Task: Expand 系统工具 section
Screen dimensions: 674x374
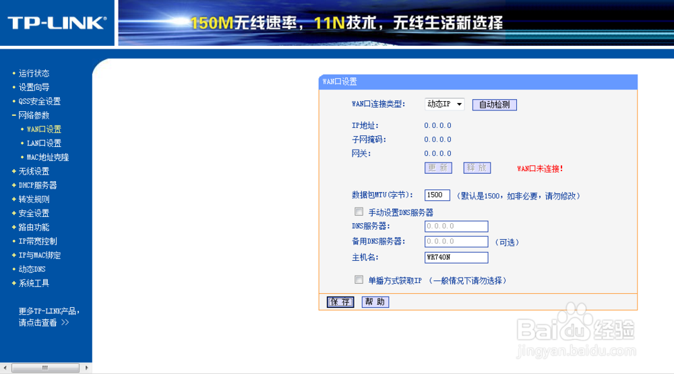Action: coord(34,283)
